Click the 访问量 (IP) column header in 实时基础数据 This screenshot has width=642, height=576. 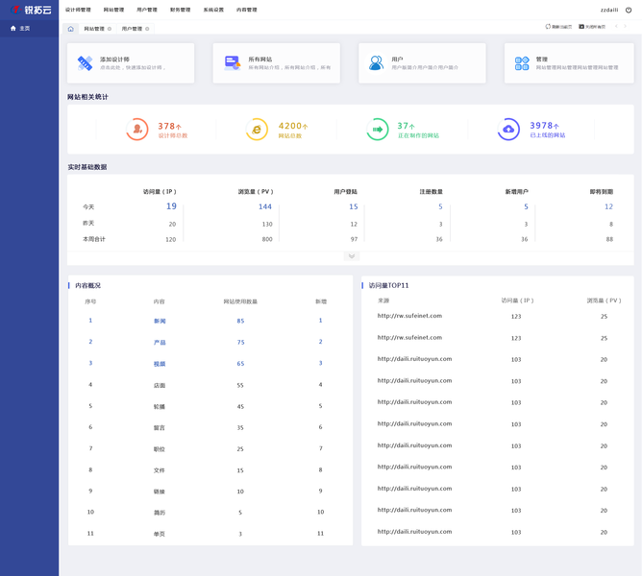[160, 191]
